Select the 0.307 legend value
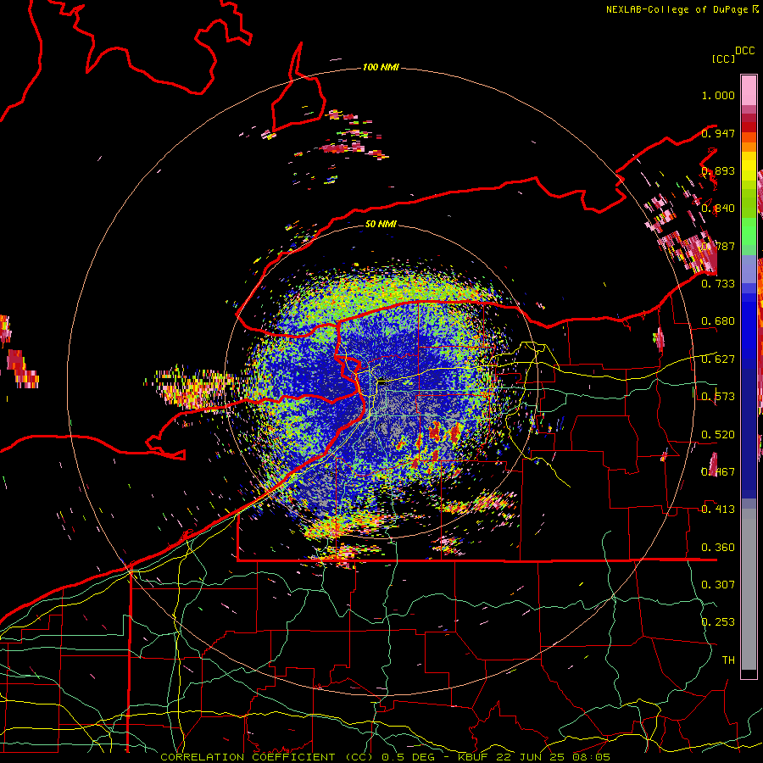 pos(718,585)
